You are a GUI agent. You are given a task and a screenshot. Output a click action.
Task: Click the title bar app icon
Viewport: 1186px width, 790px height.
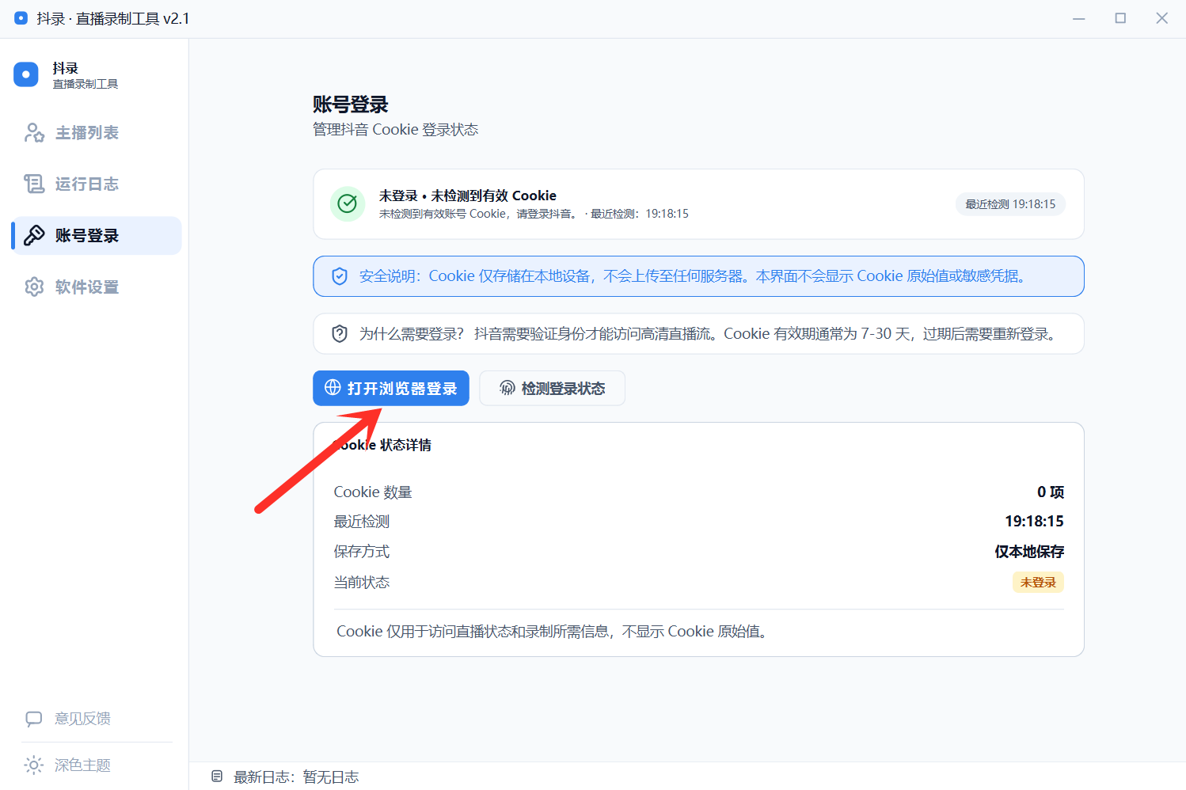[x=21, y=18]
